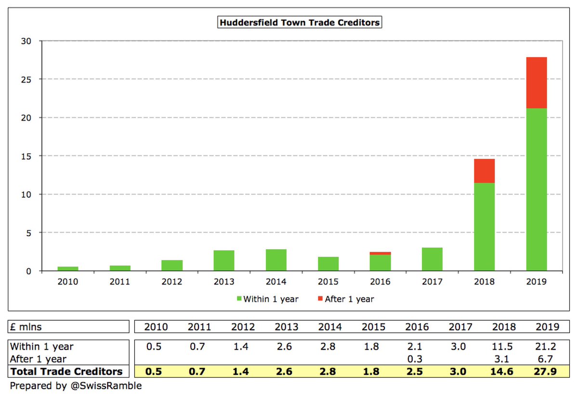578x394 pixels.
Task: Click the Prepared by @SwissRamble credit
Action: click(x=76, y=386)
